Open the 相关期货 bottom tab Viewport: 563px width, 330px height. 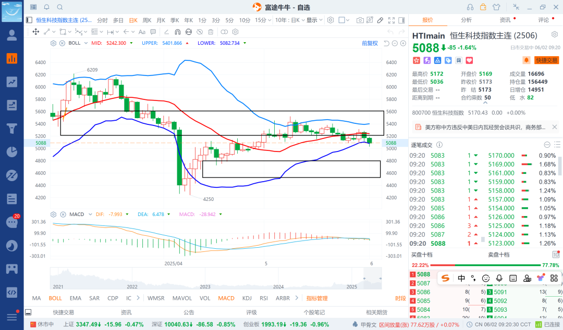click(x=377, y=312)
